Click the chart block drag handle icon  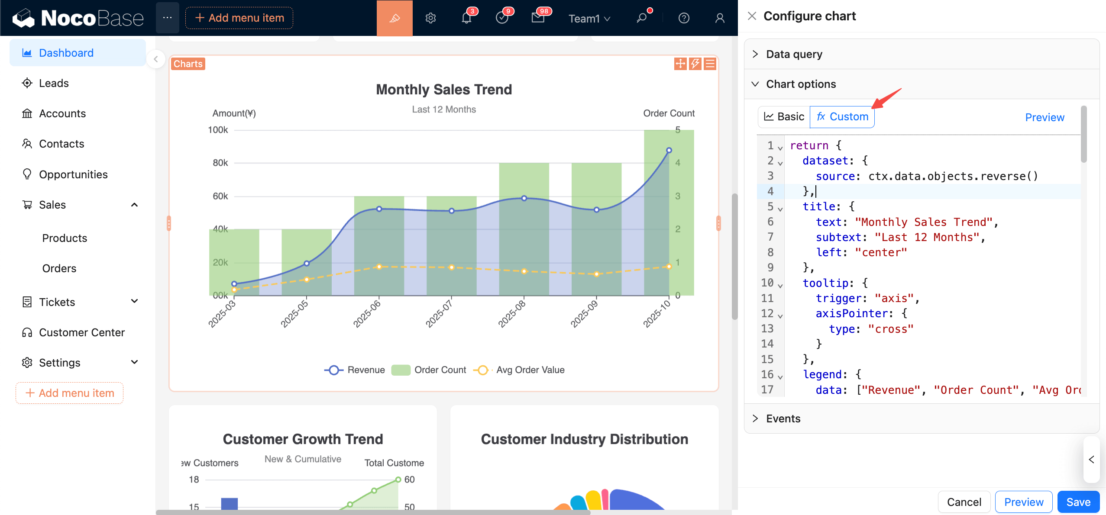(680, 64)
